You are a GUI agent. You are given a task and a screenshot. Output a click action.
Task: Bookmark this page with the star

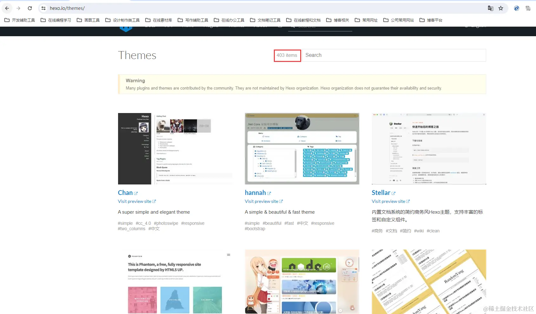501,8
